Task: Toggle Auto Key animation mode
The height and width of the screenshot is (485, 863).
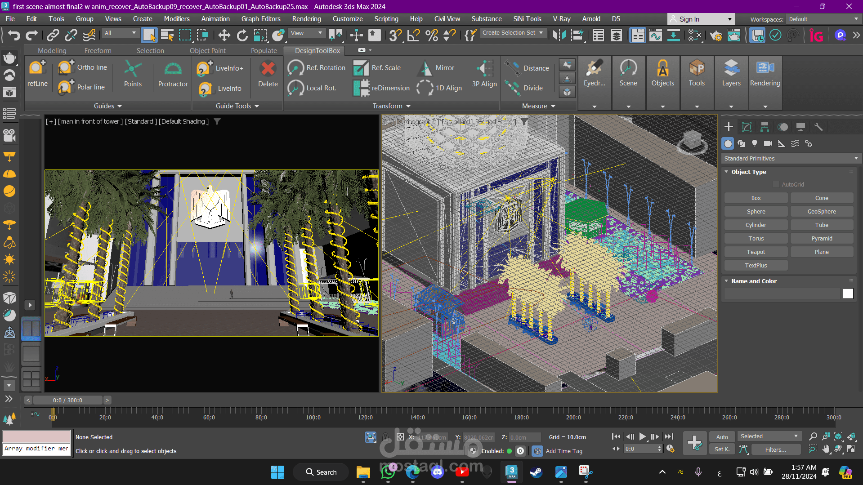Action: [x=722, y=437]
